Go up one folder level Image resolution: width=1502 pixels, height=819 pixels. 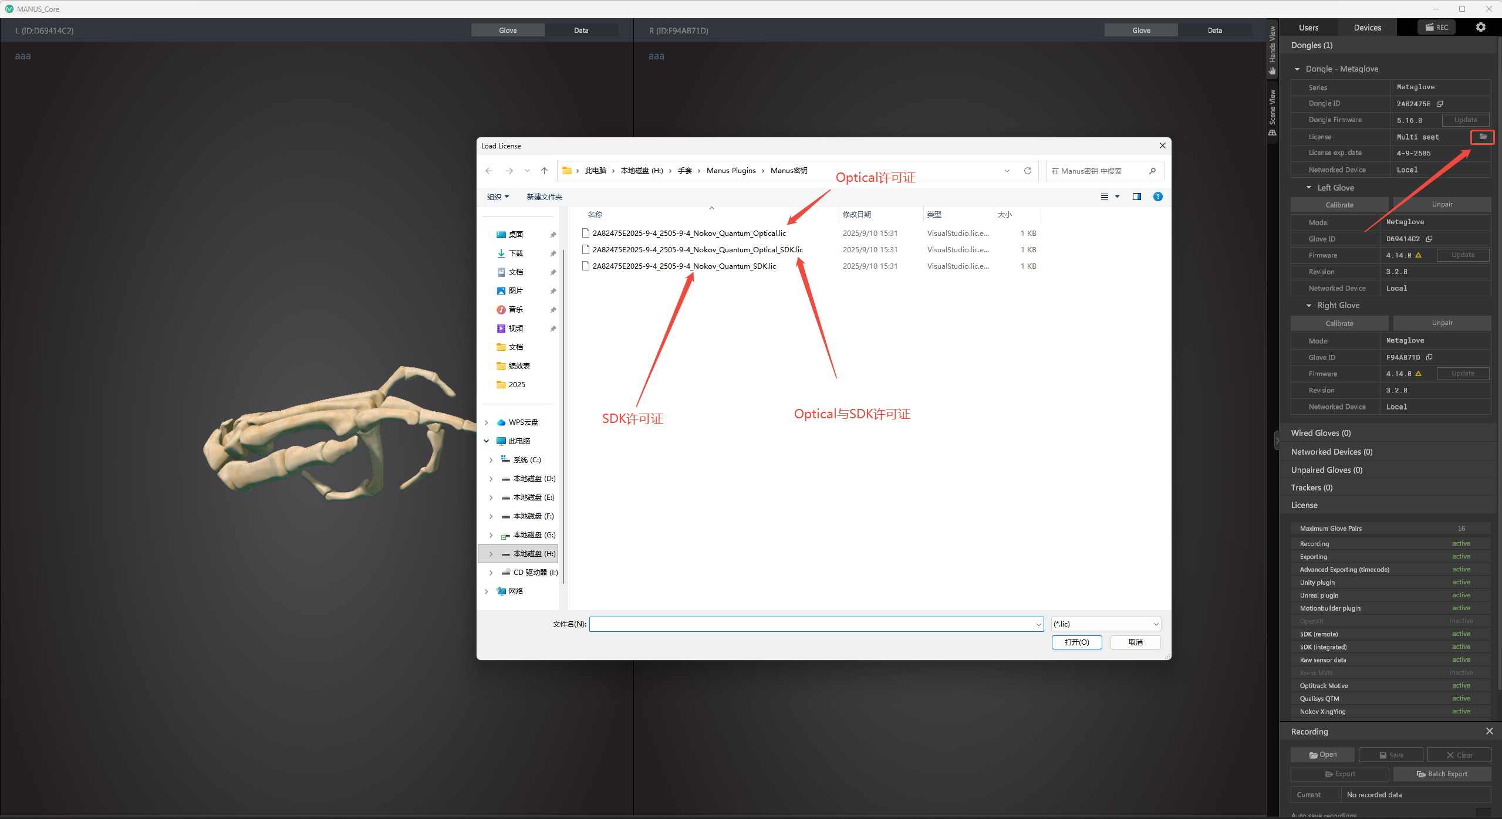pyautogui.click(x=544, y=171)
